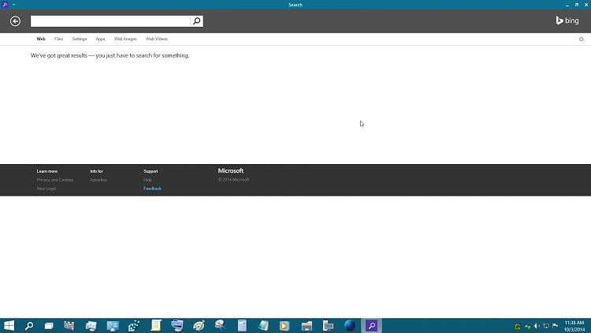Launch Snipping Tool from the taskbar

[220, 325]
